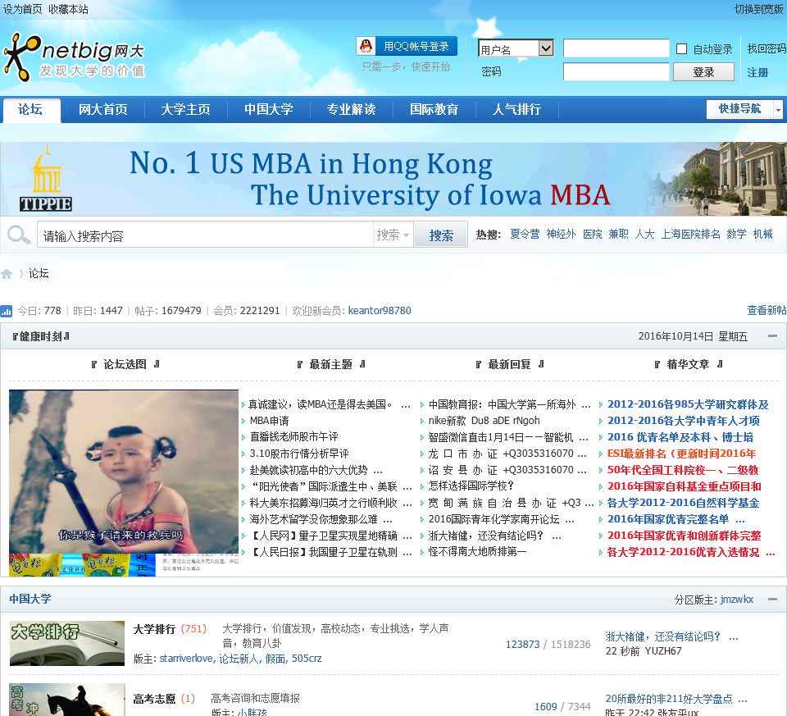Open reply 怎样选择国际学校?

pyautogui.click(x=471, y=486)
